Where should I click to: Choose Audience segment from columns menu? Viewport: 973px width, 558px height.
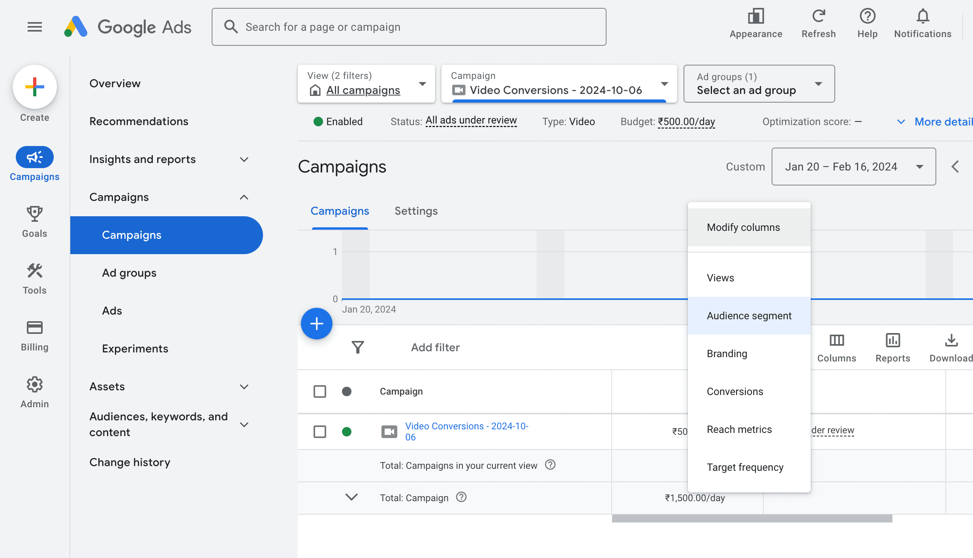(x=749, y=316)
